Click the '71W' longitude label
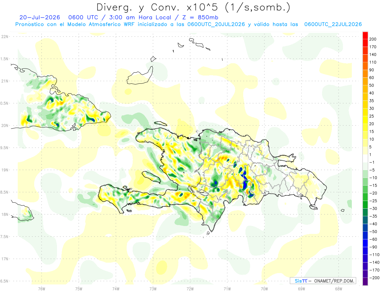This screenshot has width=380, height=293. click(227, 288)
